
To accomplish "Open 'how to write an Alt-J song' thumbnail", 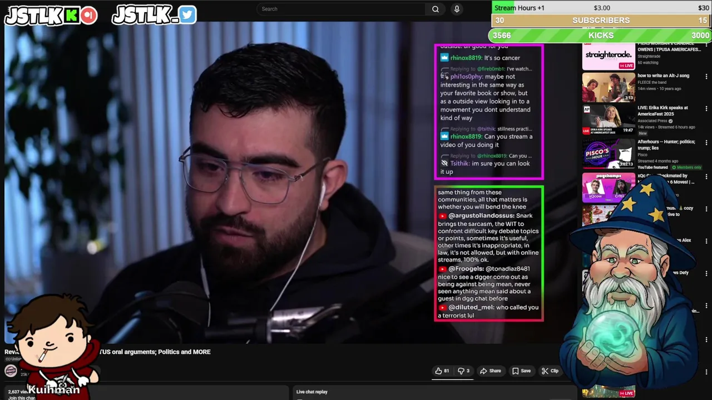I will tap(609, 87).
